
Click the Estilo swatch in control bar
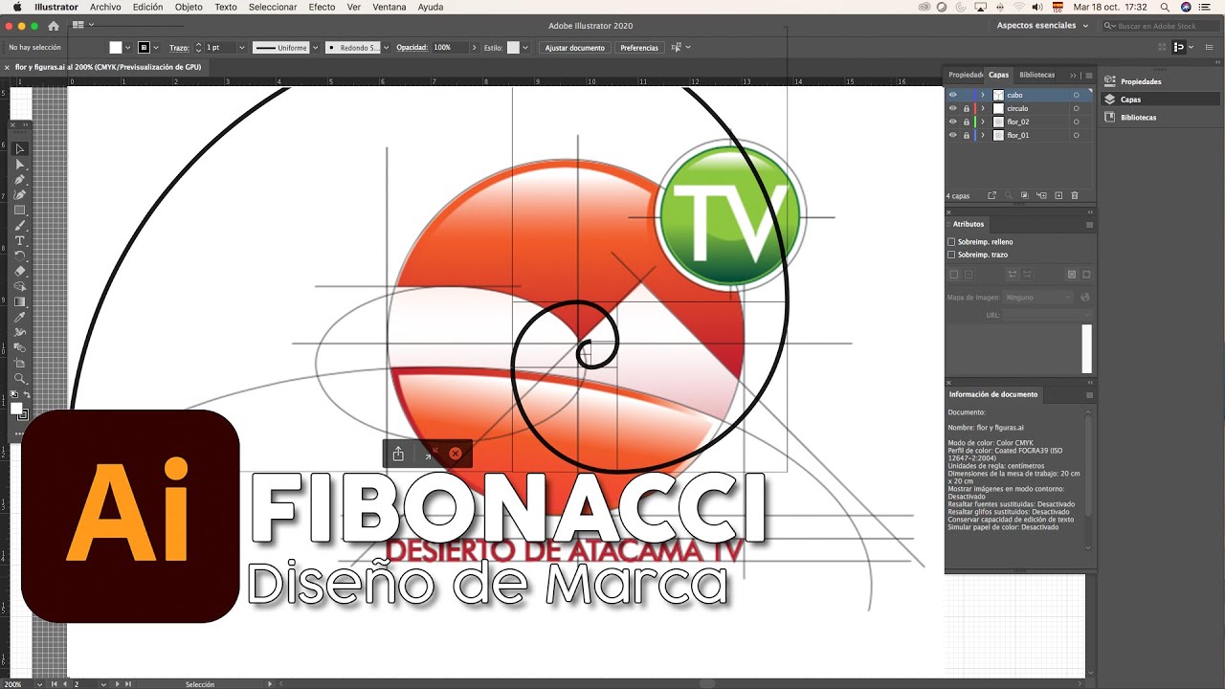[x=514, y=47]
